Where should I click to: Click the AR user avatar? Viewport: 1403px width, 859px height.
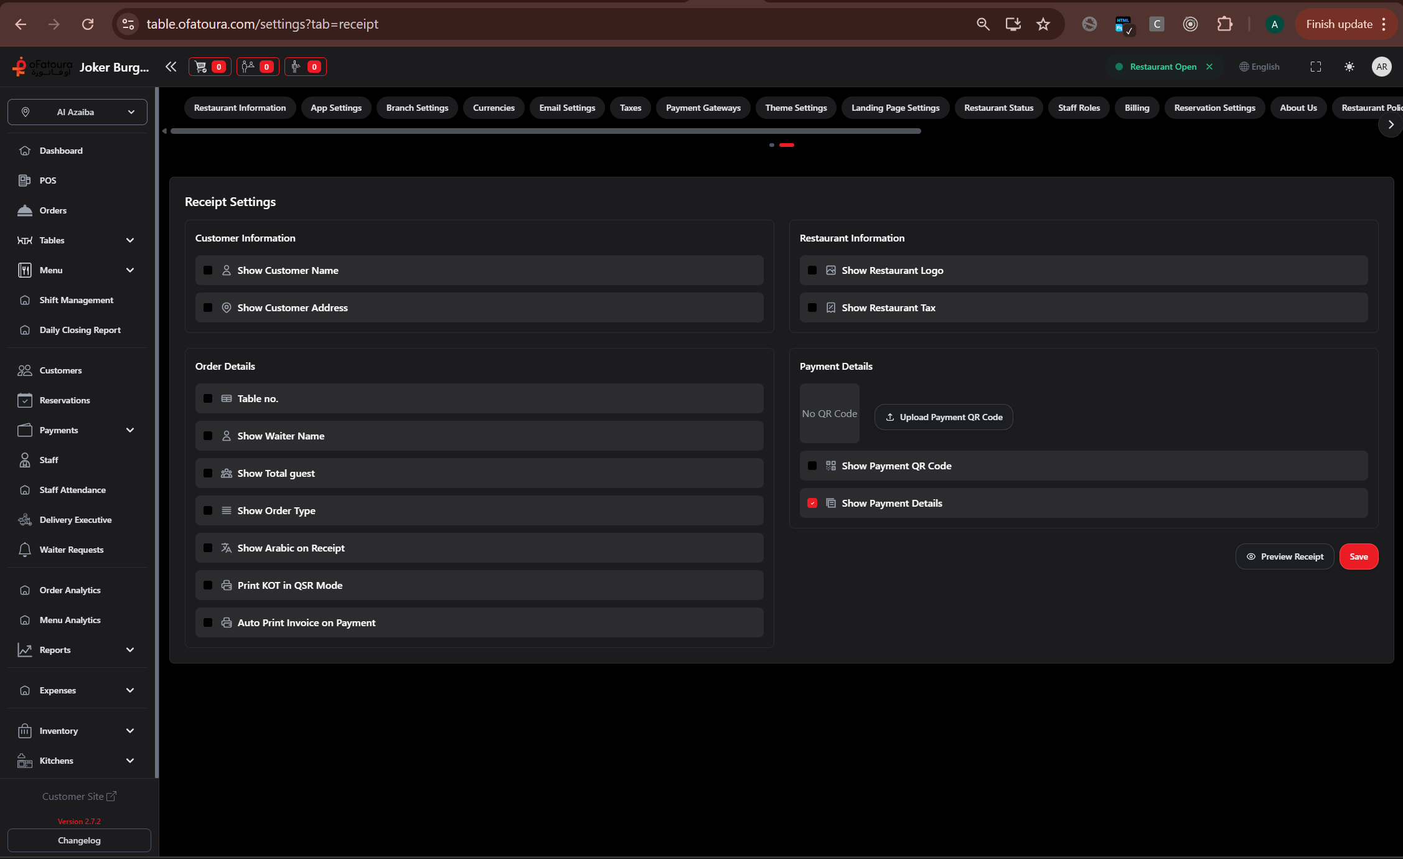coord(1381,67)
